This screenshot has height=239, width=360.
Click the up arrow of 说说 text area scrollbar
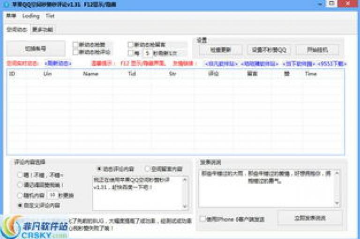tap(337, 173)
